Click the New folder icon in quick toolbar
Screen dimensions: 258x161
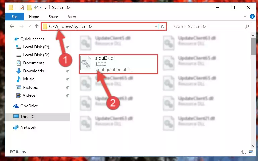coord(29,8)
